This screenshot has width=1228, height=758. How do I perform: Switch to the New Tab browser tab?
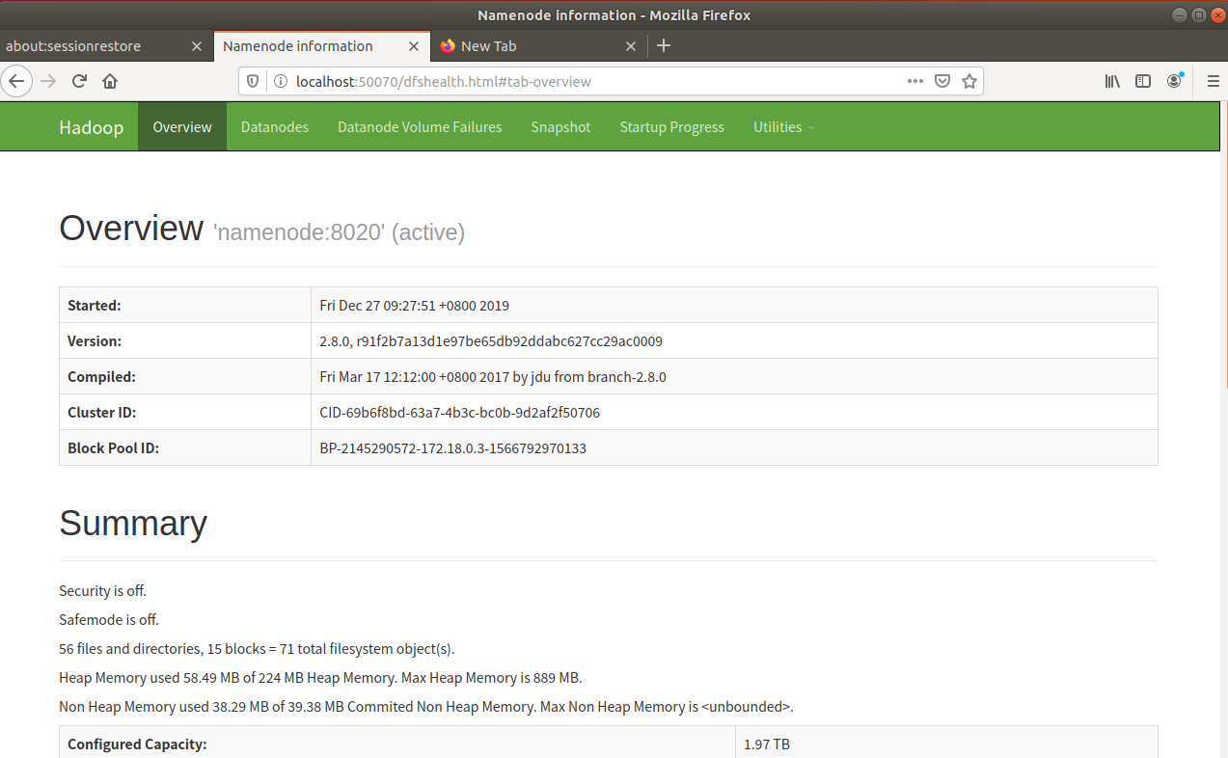539,45
